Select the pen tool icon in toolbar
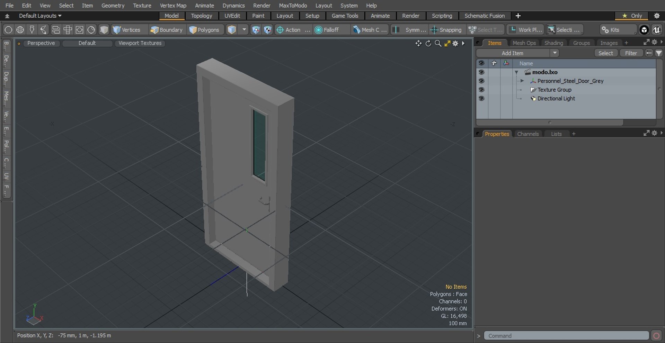Viewport: 665px width, 343px height. [32, 30]
